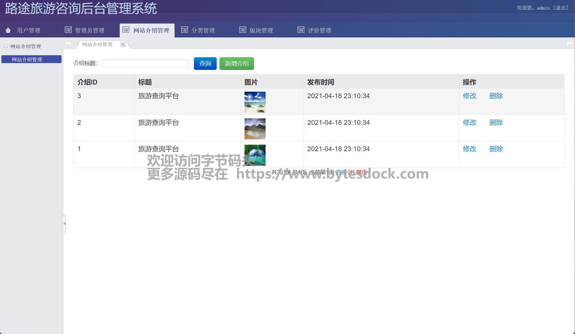Click the list icon beside 管理员管理
Viewport: 575px width, 334px height.
tap(68, 30)
